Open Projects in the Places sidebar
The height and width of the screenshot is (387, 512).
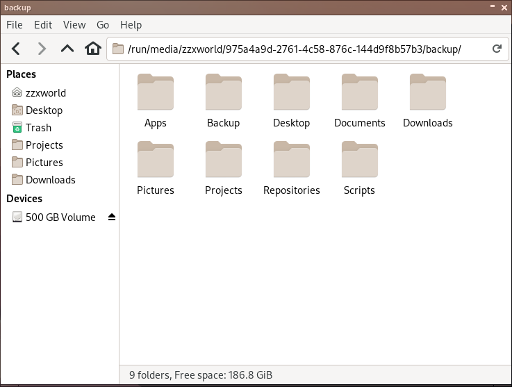point(44,145)
